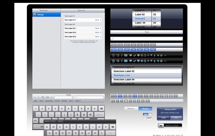
Task: Select the blue umbrella icon
Action: click(x=151, y=61)
